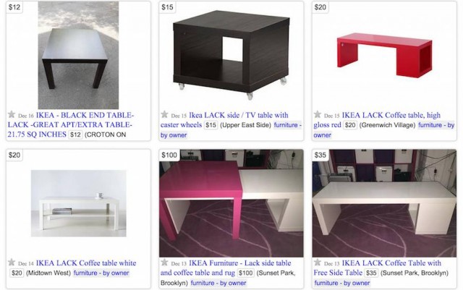Open the white coffee table on purple rug photo
This screenshot has width=463, height=290.
click(x=384, y=203)
